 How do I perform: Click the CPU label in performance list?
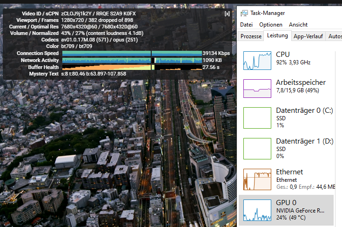point(283,55)
